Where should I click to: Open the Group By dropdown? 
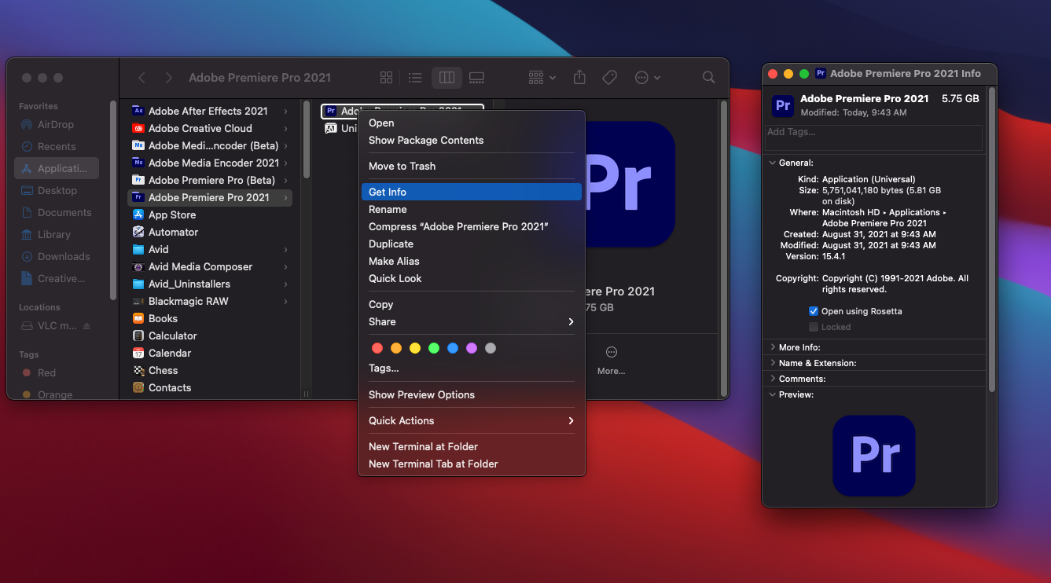542,78
